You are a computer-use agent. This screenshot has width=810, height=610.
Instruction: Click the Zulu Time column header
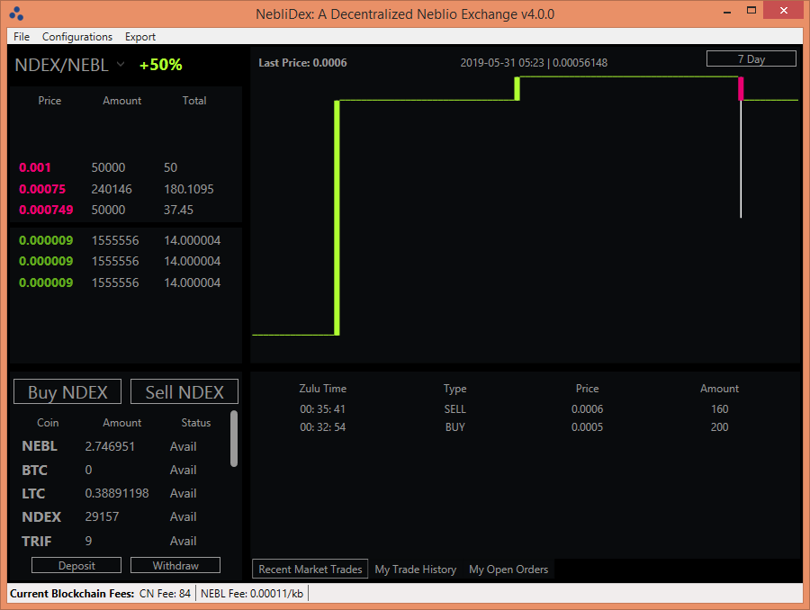coord(323,389)
